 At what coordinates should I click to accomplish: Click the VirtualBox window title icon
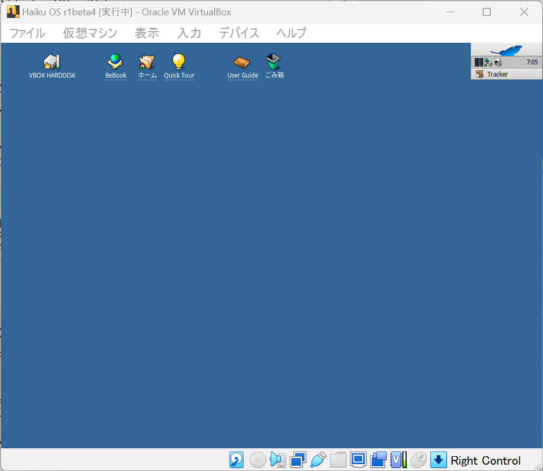point(13,12)
